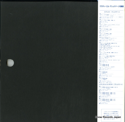The image size is (125, 122).
Task: Click アシュケナージ・プレイズ・スクリャービン entry
Action: click(x=110, y=60)
